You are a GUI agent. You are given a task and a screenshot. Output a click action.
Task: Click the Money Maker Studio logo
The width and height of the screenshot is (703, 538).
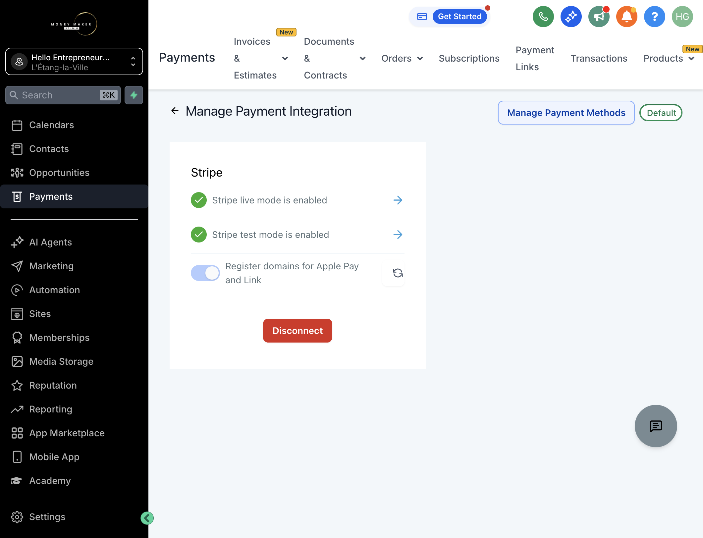(74, 24)
